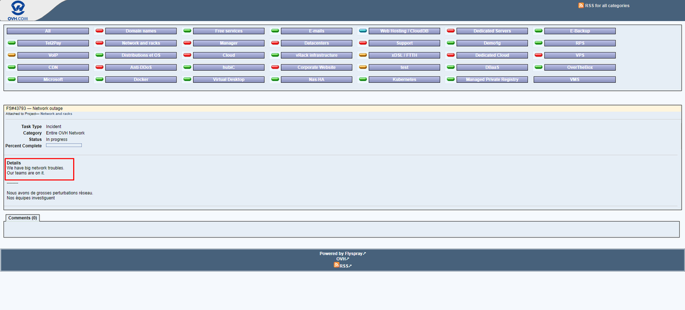Screen dimensions: 685x310
Task: Click the text Entire OVH Network
Action: (x=65, y=133)
